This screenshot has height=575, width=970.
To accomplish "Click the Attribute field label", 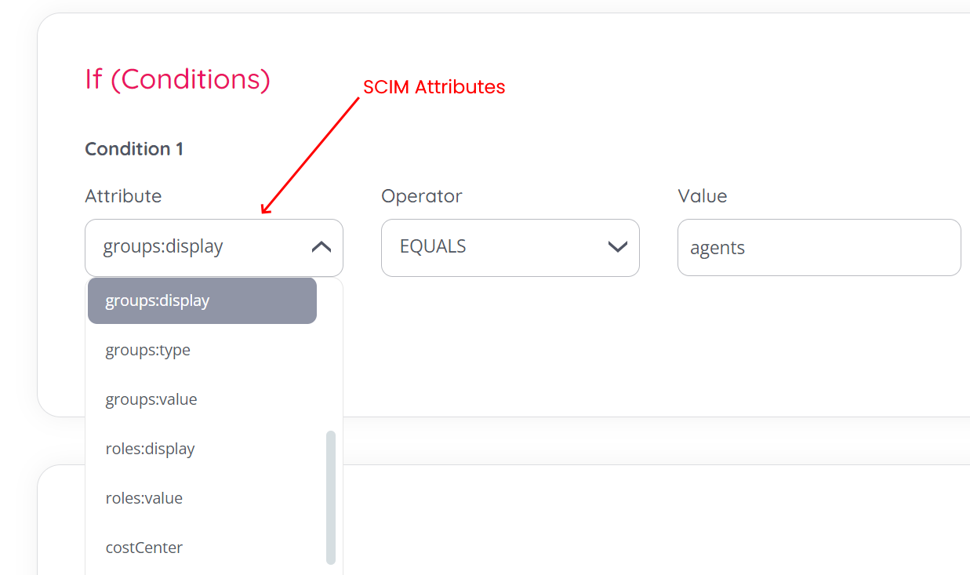I will coord(123,196).
